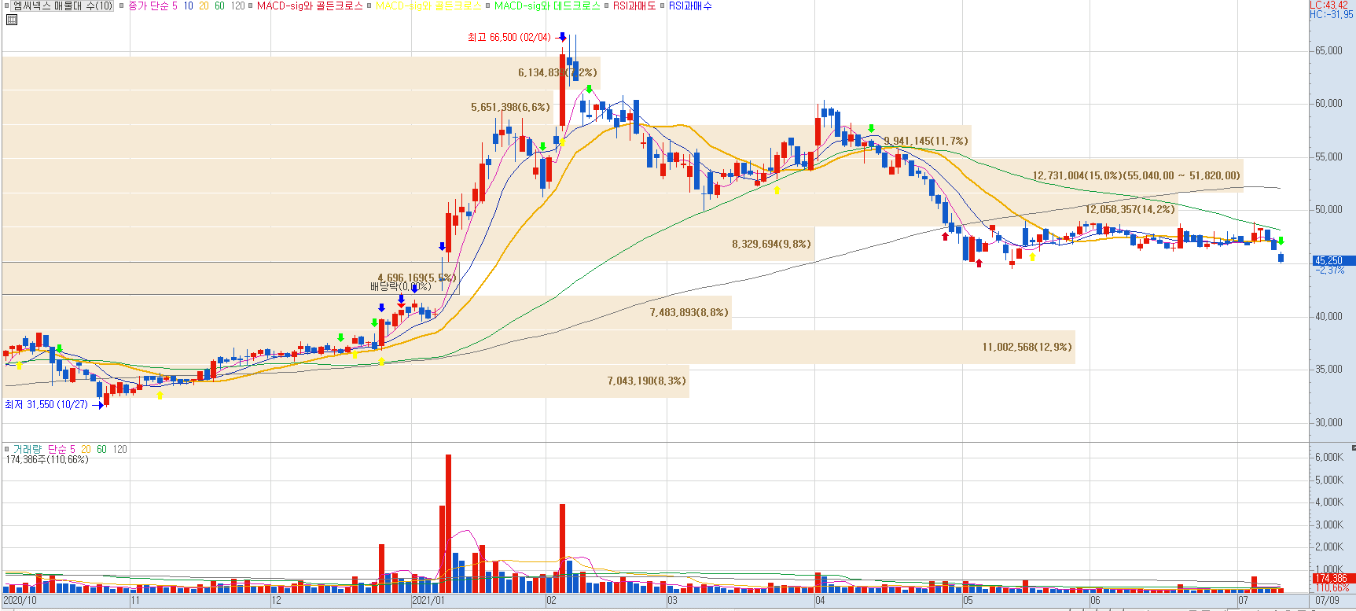Click the RSI과매수 indicator label

[x=690, y=6]
